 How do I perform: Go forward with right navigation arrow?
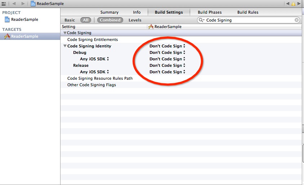[x=23, y=4]
